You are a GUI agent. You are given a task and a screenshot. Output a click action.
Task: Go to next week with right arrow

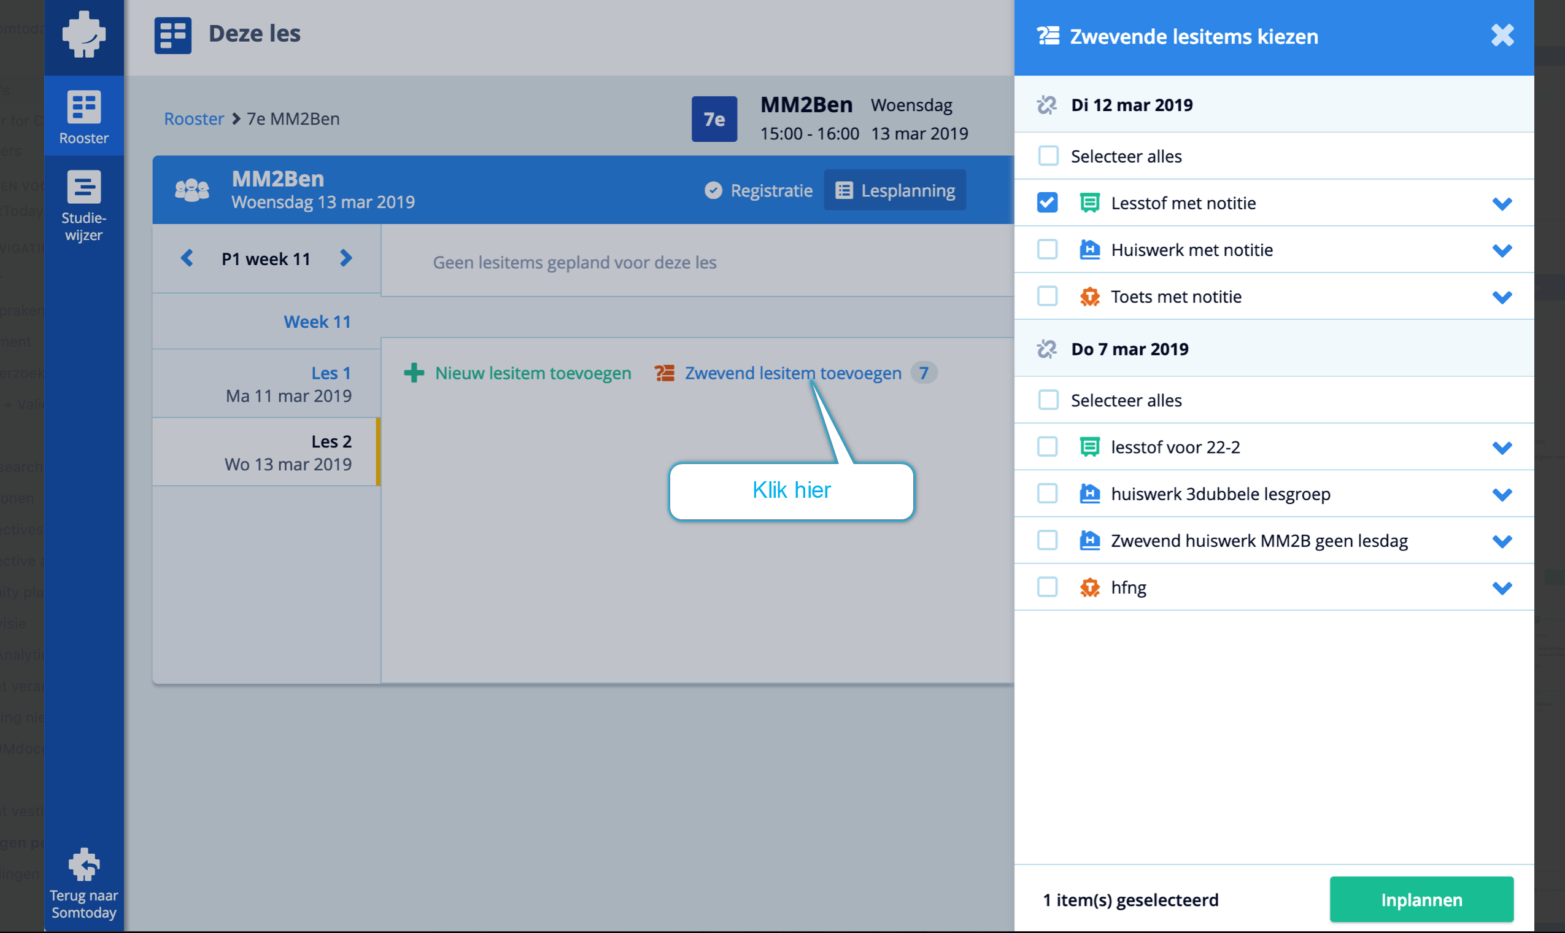(x=346, y=258)
